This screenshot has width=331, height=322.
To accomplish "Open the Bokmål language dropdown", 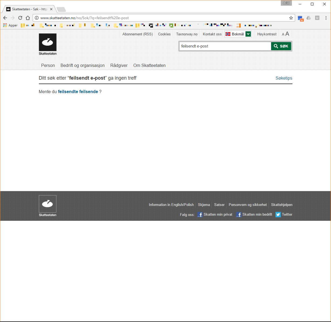I will pyautogui.click(x=248, y=34).
